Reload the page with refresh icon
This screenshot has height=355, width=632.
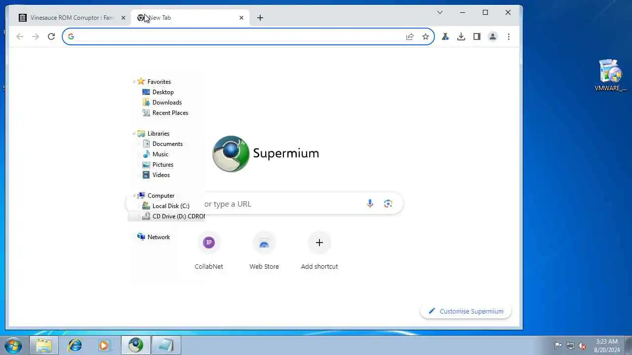[51, 36]
